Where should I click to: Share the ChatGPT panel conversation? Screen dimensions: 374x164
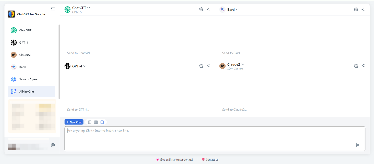point(208,9)
